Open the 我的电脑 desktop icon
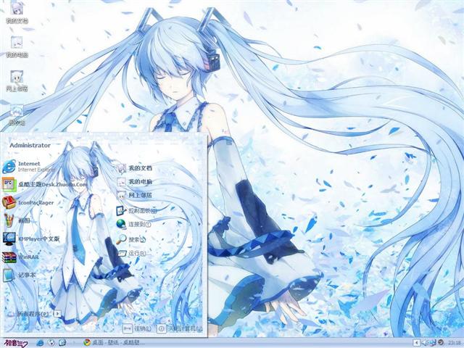 (x=17, y=46)
